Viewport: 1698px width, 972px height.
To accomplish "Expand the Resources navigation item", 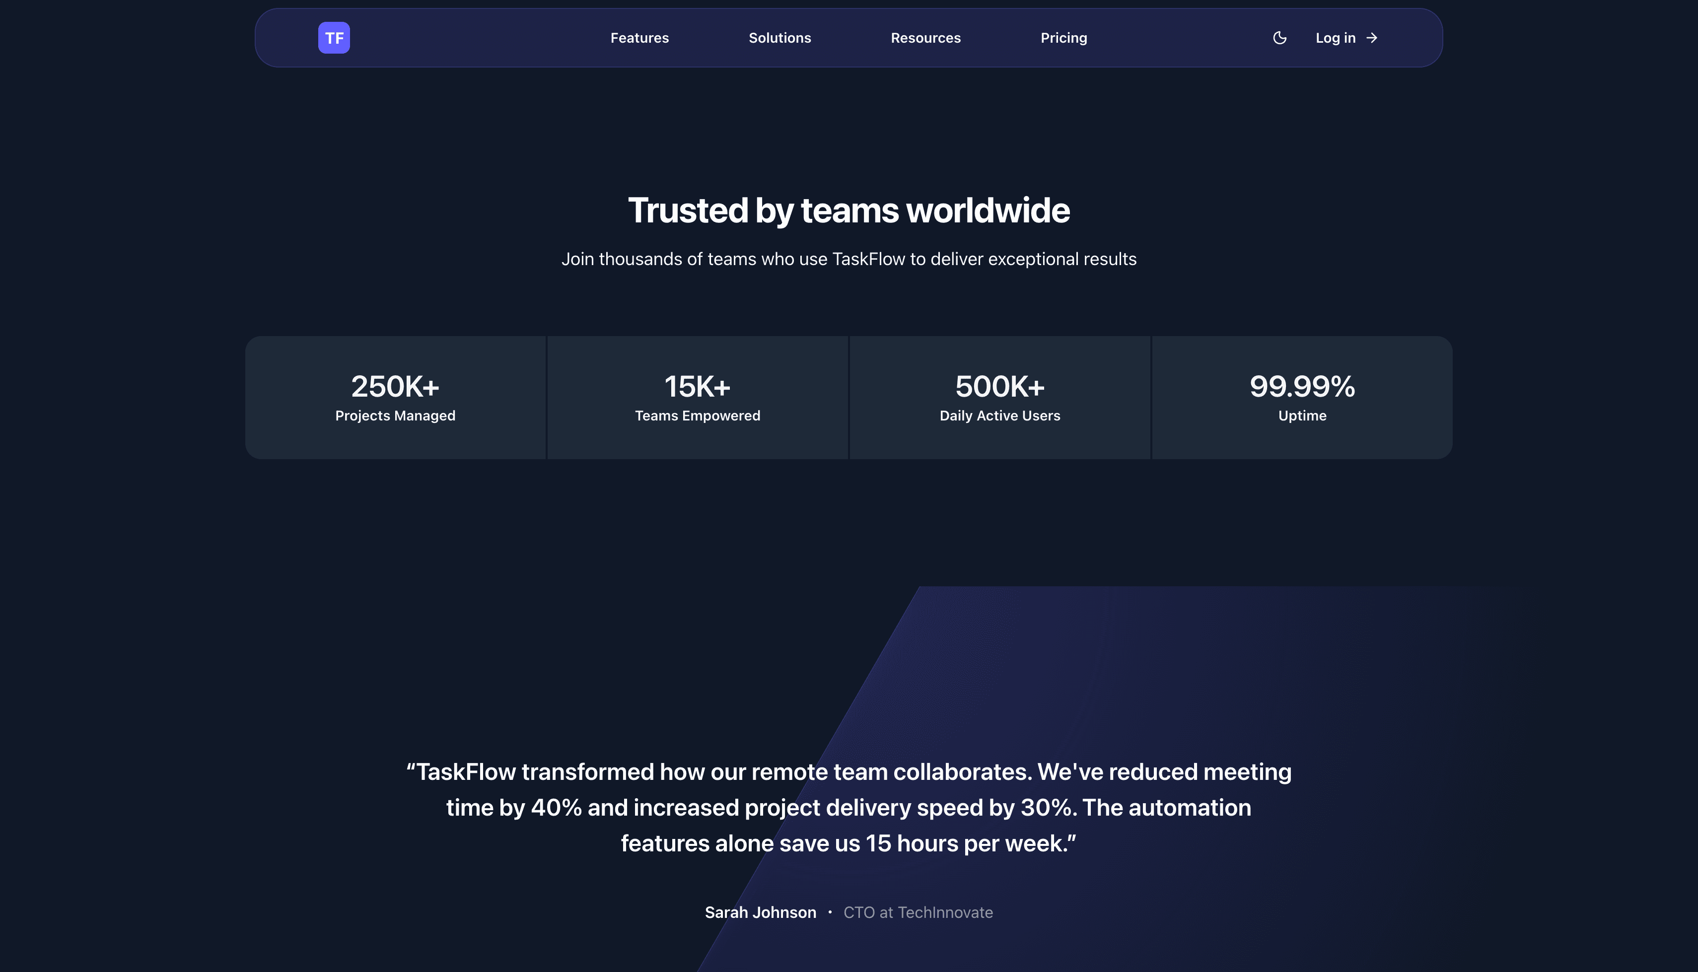I will 925,38.
